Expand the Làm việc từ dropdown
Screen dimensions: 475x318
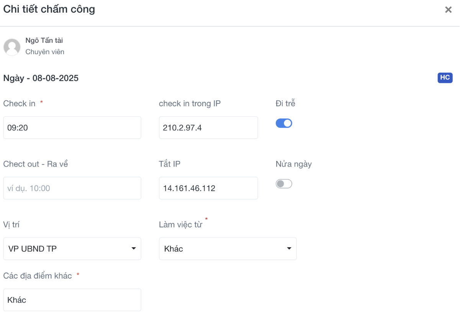click(x=228, y=249)
